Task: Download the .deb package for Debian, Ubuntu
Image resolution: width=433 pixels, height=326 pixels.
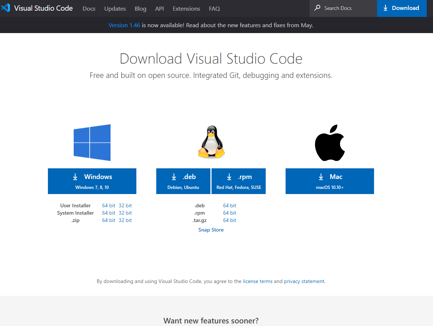Action: [183, 181]
